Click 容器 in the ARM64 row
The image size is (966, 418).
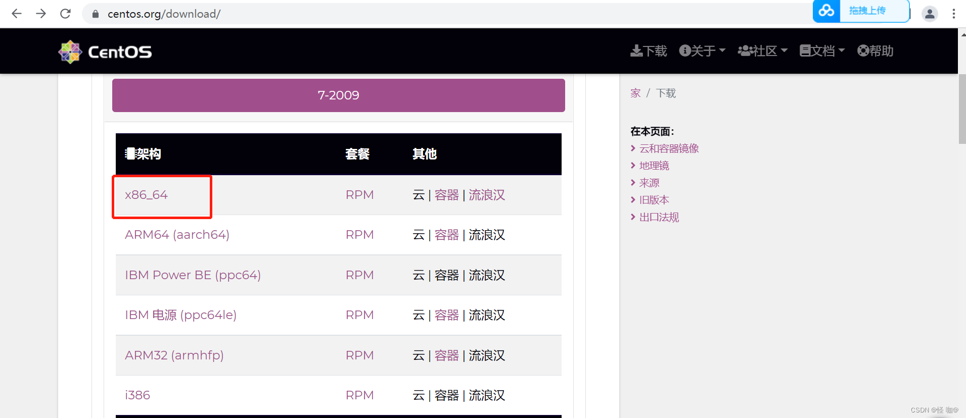[446, 235]
